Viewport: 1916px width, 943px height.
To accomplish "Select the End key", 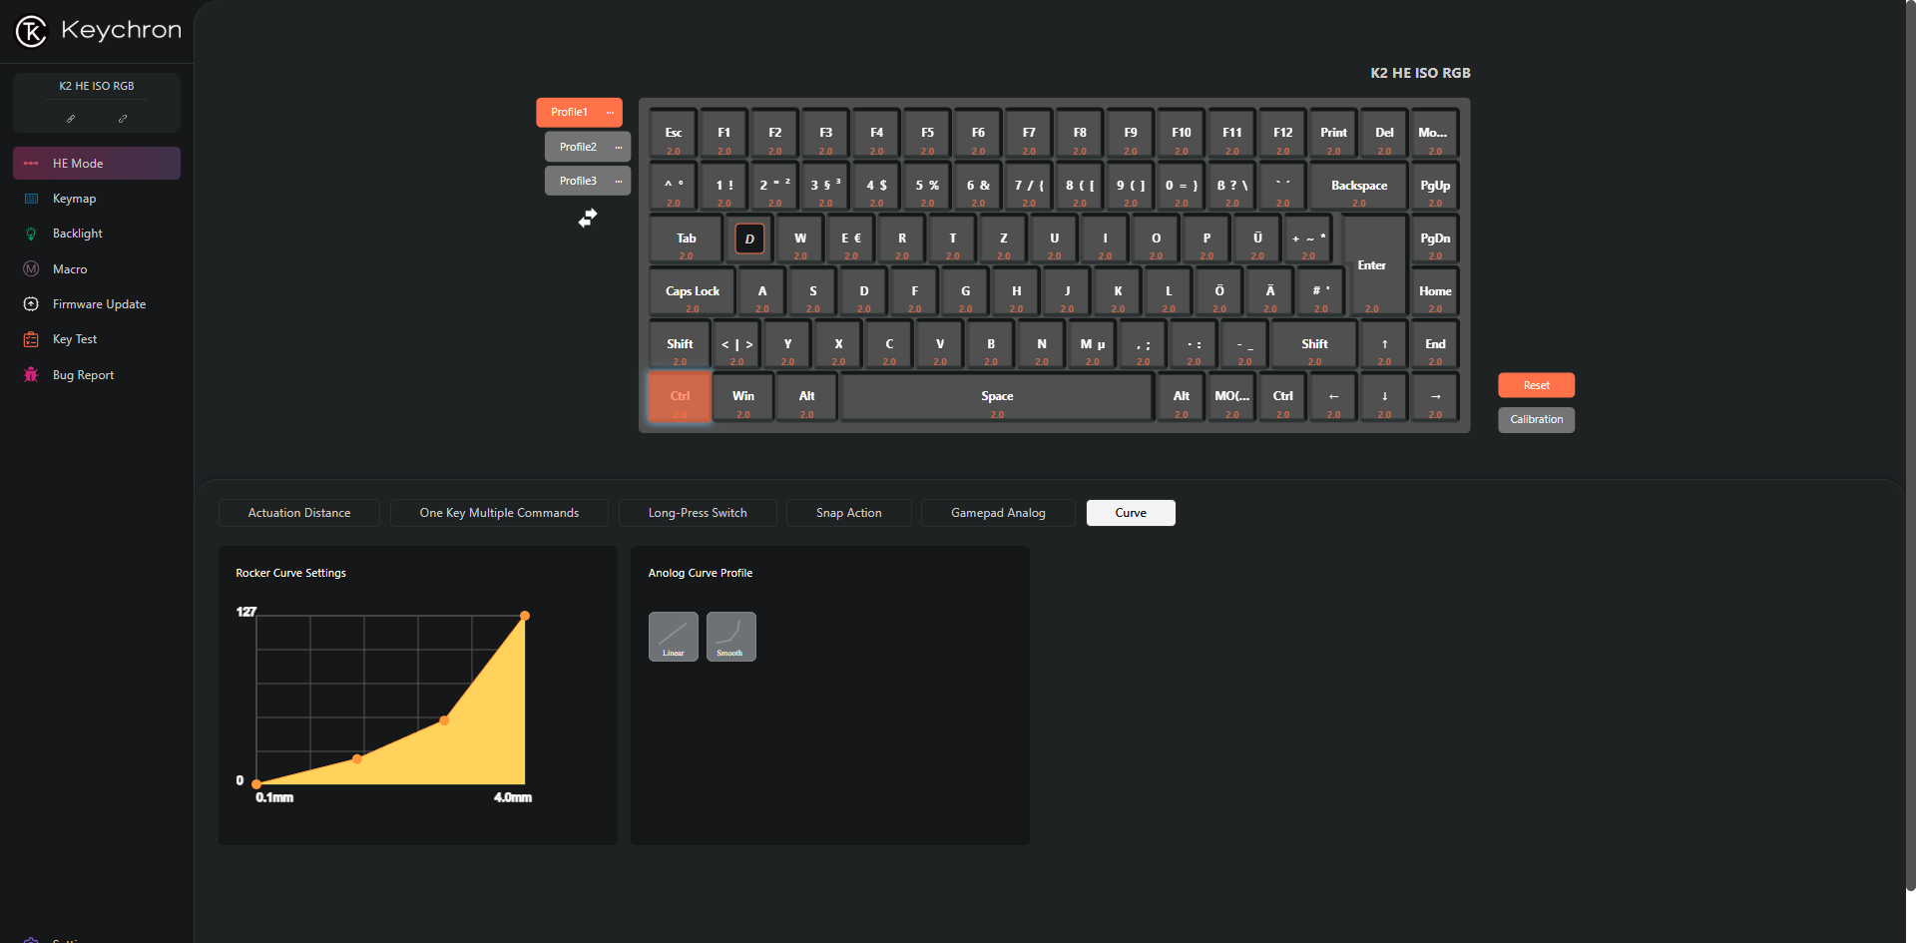I will pyautogui.click(x=1435, y=345).
